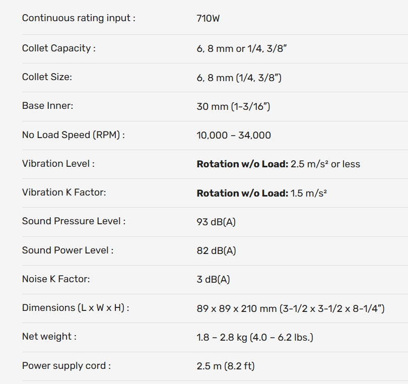
Task: Click the "Vibration Level" label
Action: [58, 164]
